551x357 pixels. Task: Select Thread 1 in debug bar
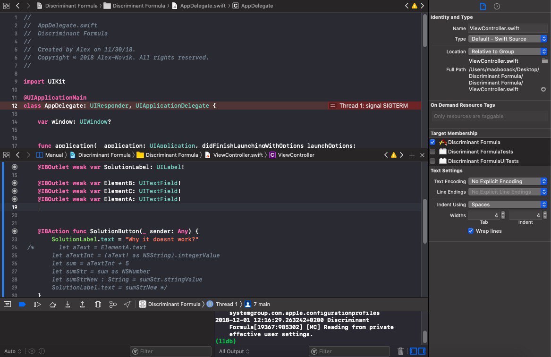222,304
